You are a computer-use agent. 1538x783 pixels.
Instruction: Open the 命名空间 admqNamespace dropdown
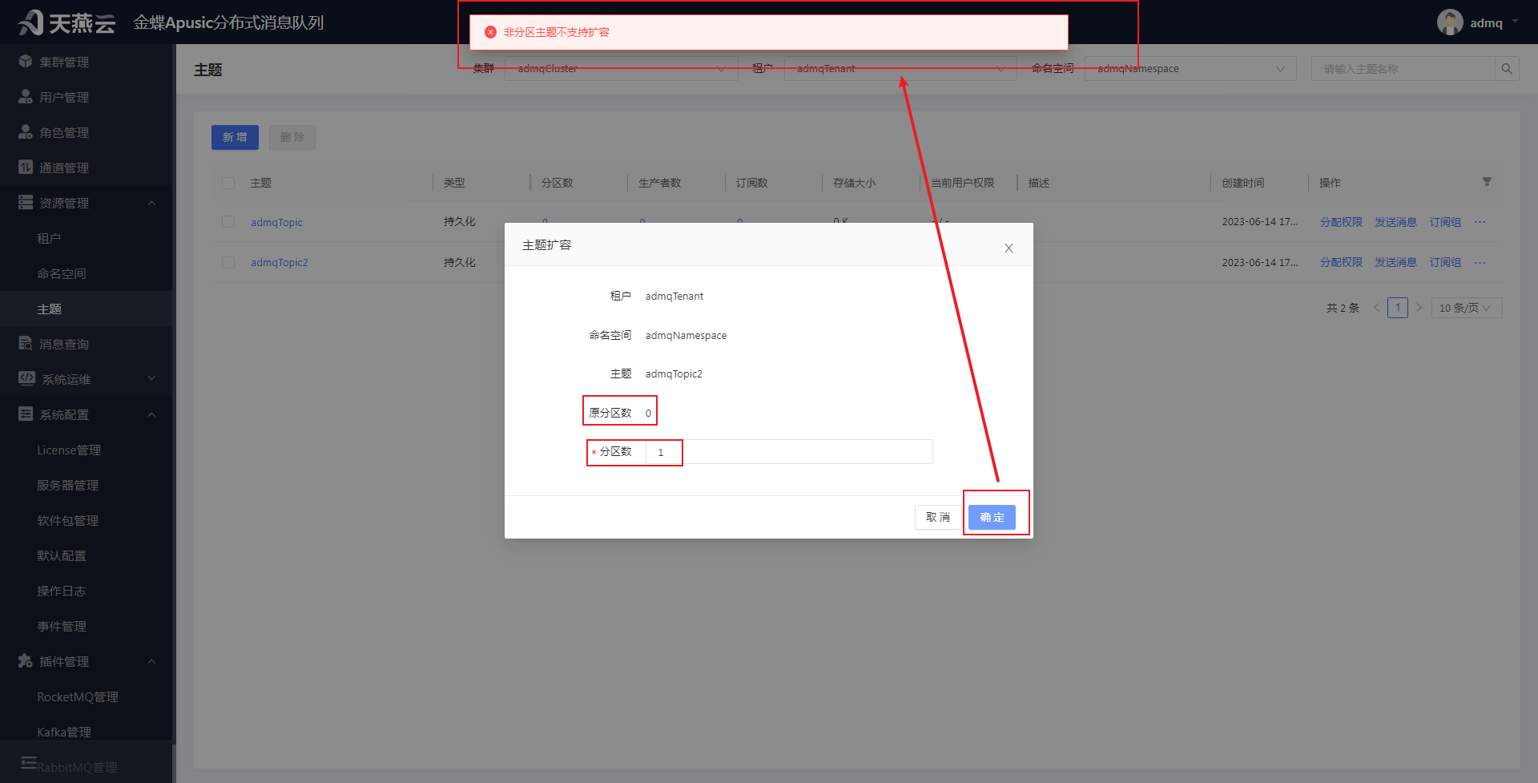pos(1190,69)
